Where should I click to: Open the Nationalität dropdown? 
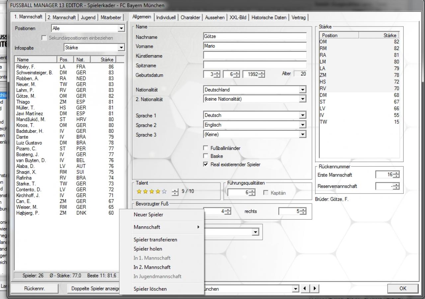pos(302,90)
